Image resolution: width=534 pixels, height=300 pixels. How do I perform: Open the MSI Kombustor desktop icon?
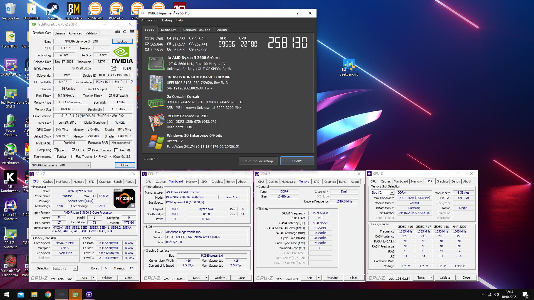pyautogui.click(x=11, y=182)
